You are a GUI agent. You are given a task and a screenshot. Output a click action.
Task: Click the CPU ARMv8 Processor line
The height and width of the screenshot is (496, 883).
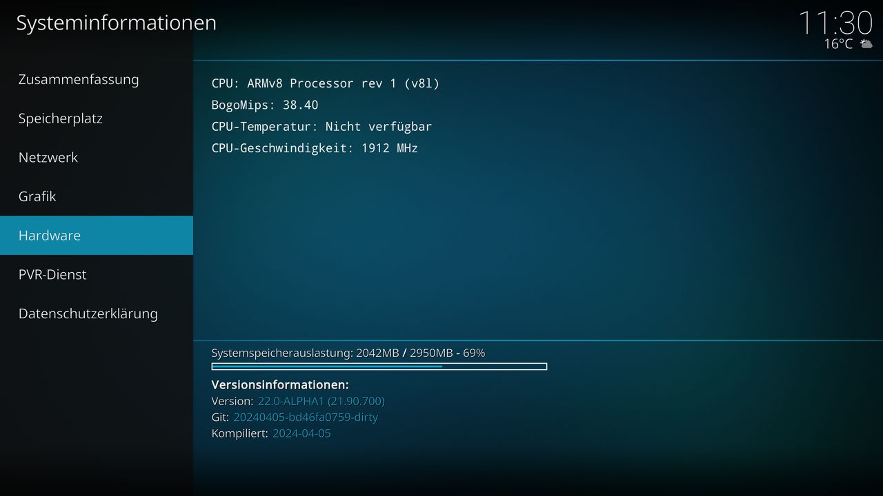326,83
